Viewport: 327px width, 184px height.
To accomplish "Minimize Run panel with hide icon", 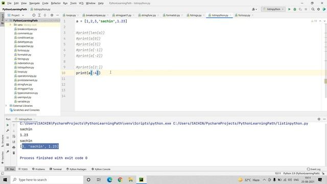I will 324,119.
